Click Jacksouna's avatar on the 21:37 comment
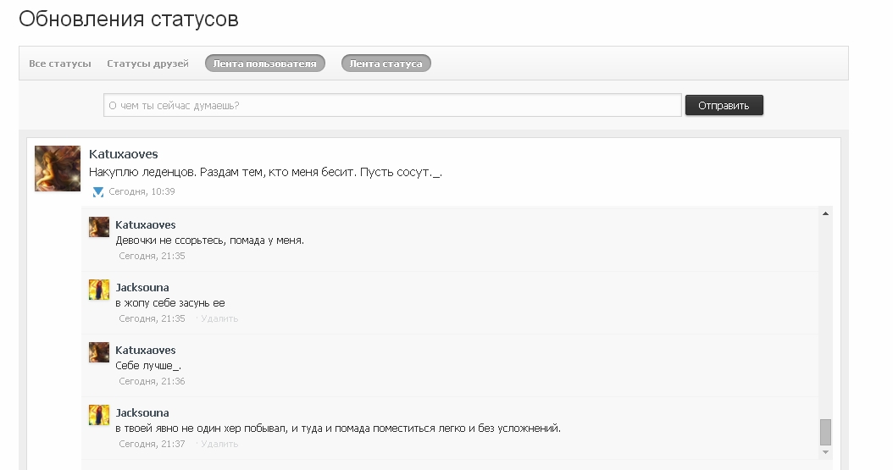 pyautogui.click(x=99, y=415)
